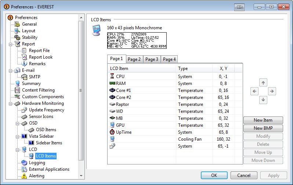Click the Update Frequency icon

(24, 110)
